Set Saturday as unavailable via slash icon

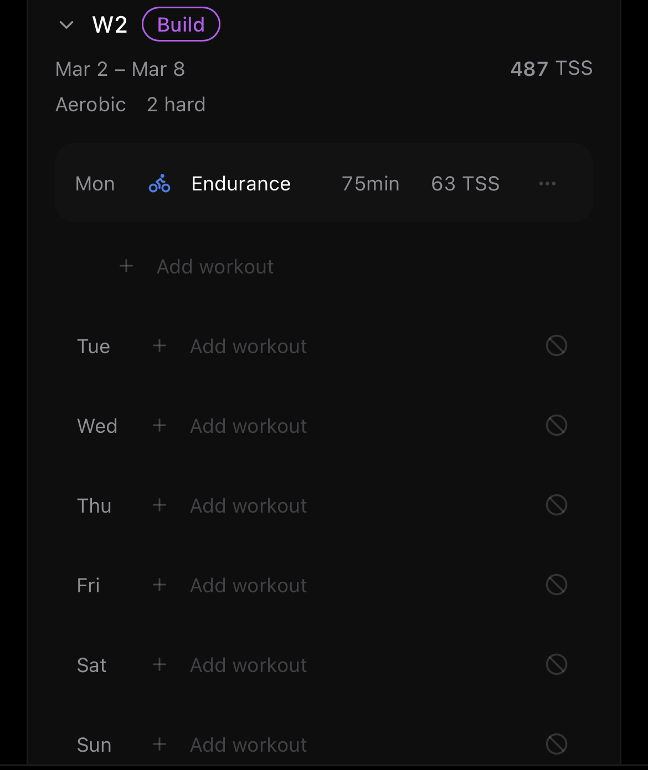coord(556,665)
